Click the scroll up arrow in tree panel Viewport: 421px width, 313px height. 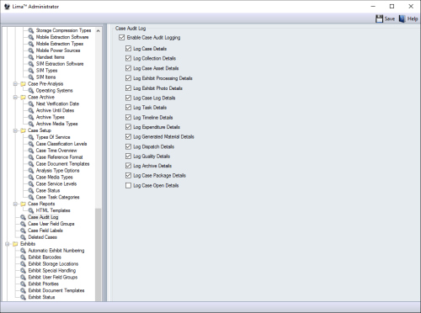[x=98, y=30]
